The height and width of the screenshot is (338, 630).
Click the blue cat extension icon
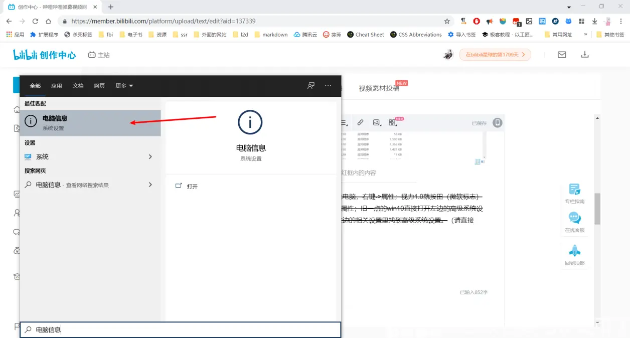(x=568, y=22)
